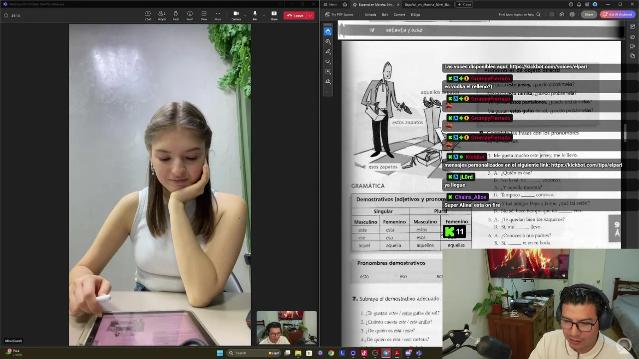
Task: Click the red Leave button in Teams
Action: pos(295,15)
